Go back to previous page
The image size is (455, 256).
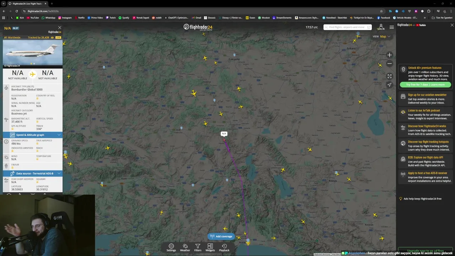pos(4,11)
